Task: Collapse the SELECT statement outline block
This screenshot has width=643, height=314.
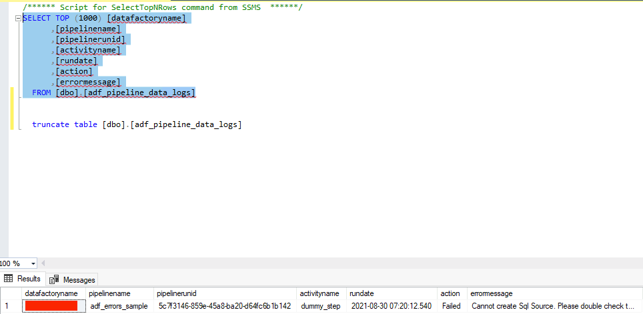Action: tap(17, 19)
